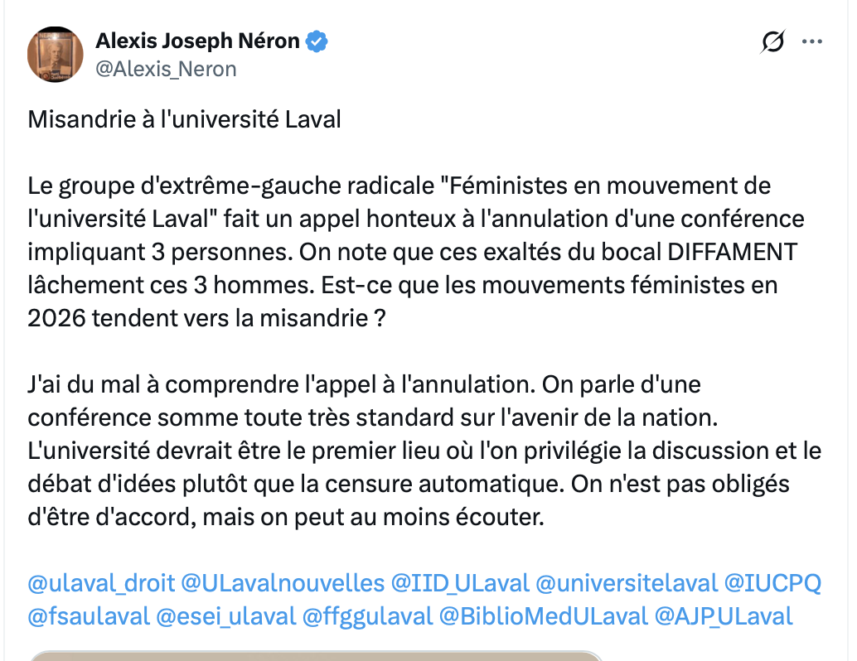The width and height of the screenshot is (857, 661).
Task: Click the "Misandrie à l'université Laval" heading line
Action: 185,118
